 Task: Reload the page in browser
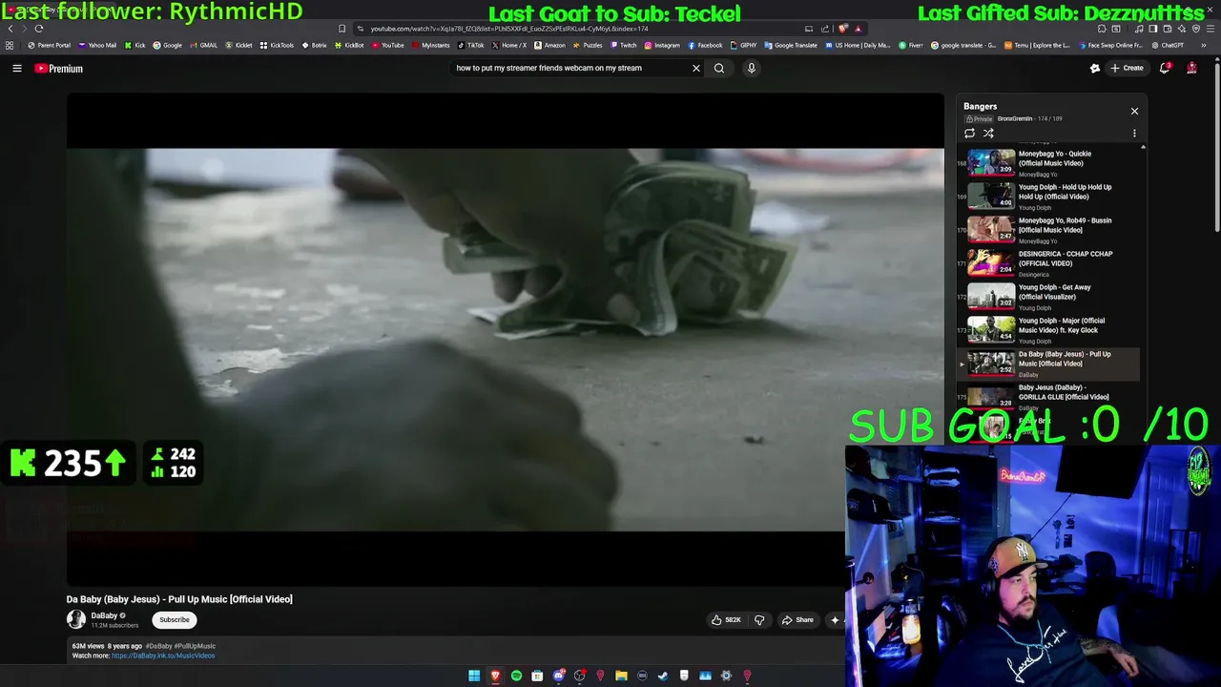39,29
